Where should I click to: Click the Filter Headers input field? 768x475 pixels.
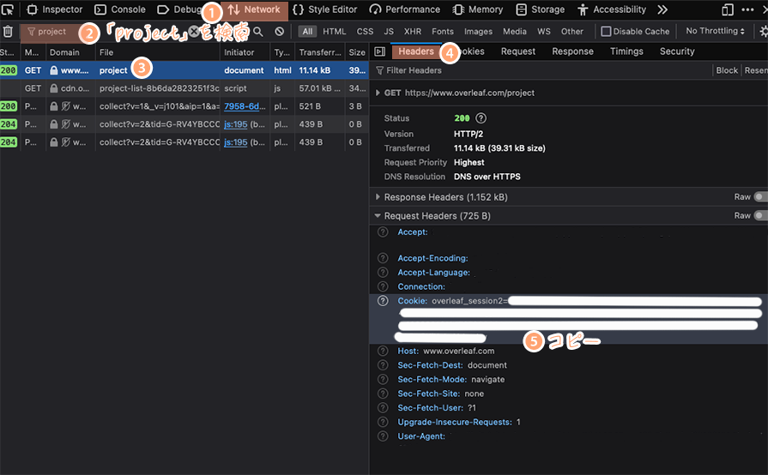pos(541,70)
